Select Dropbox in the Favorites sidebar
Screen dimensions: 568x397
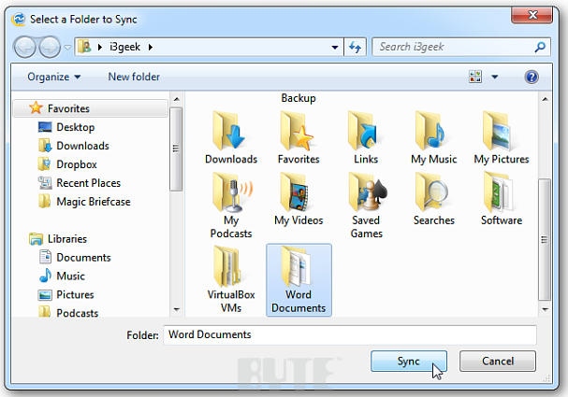coord(76,164)
